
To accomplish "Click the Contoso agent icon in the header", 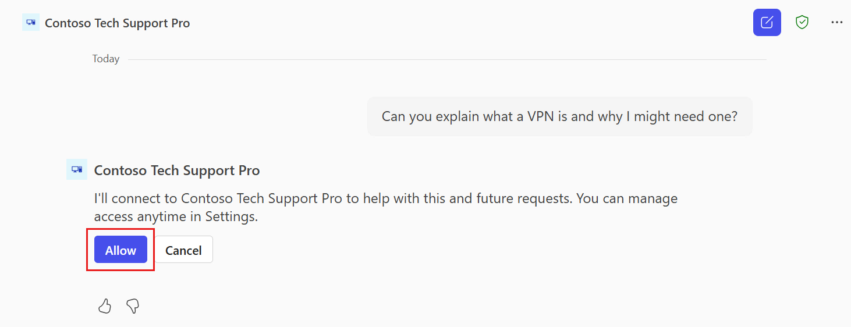I will pos(31,23).
